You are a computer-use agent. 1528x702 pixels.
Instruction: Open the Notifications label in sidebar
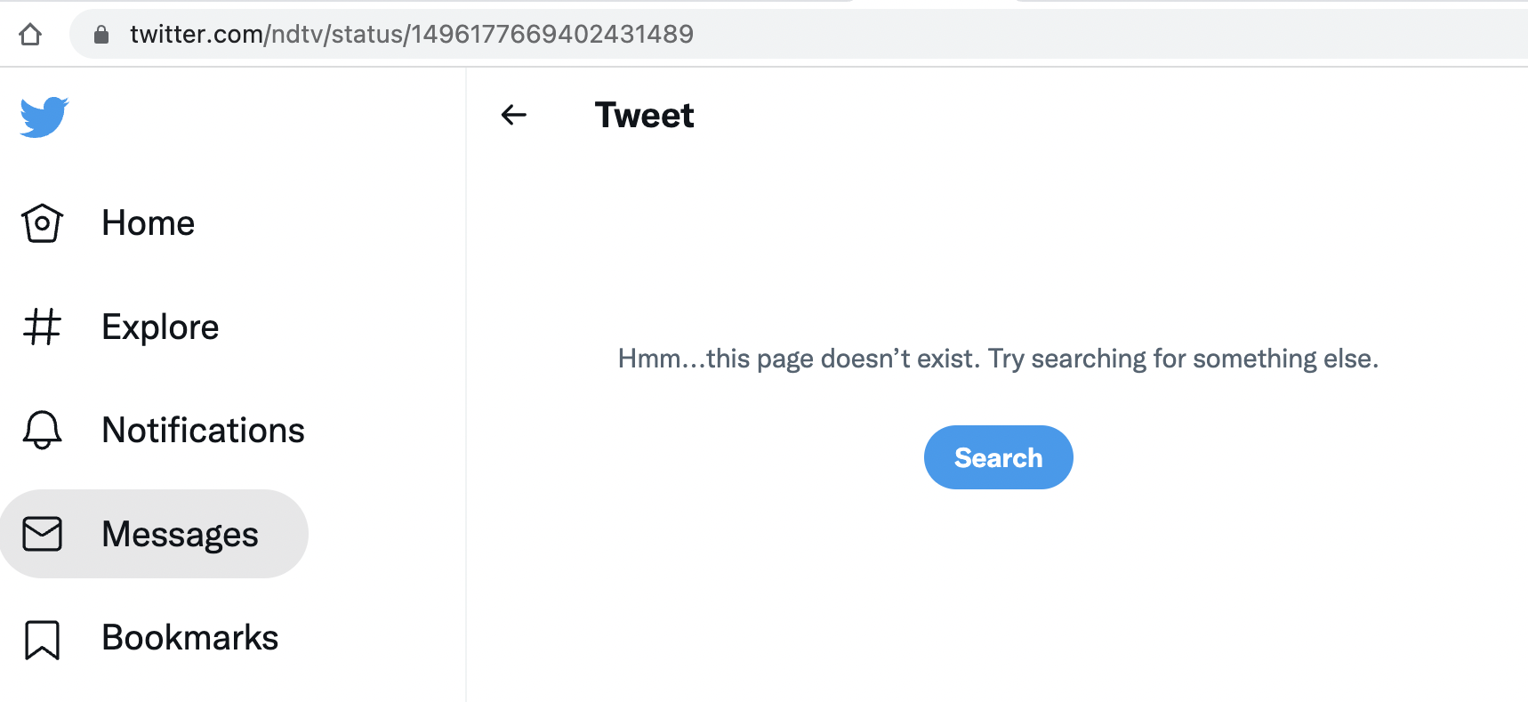coord(203,431)
